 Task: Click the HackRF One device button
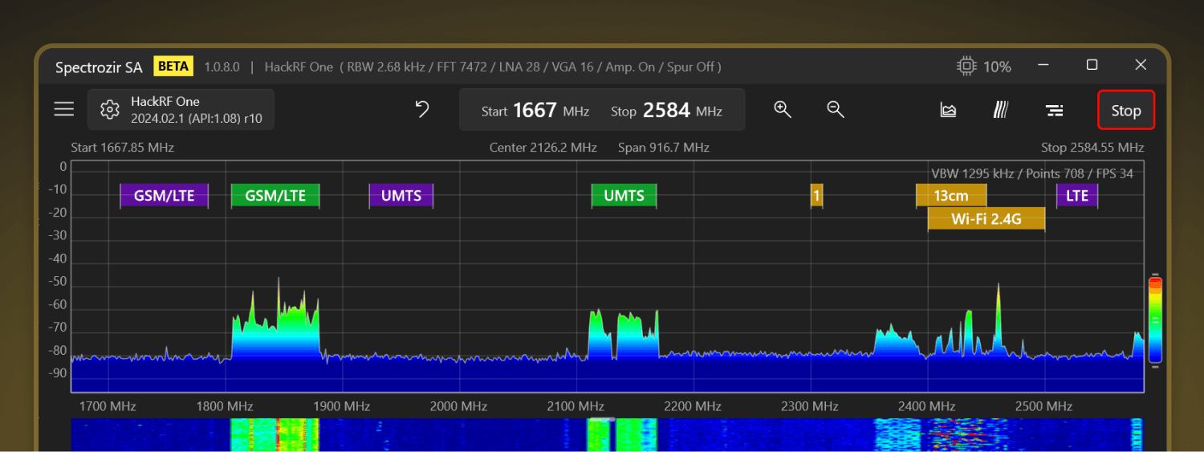(x=181, y=110)
